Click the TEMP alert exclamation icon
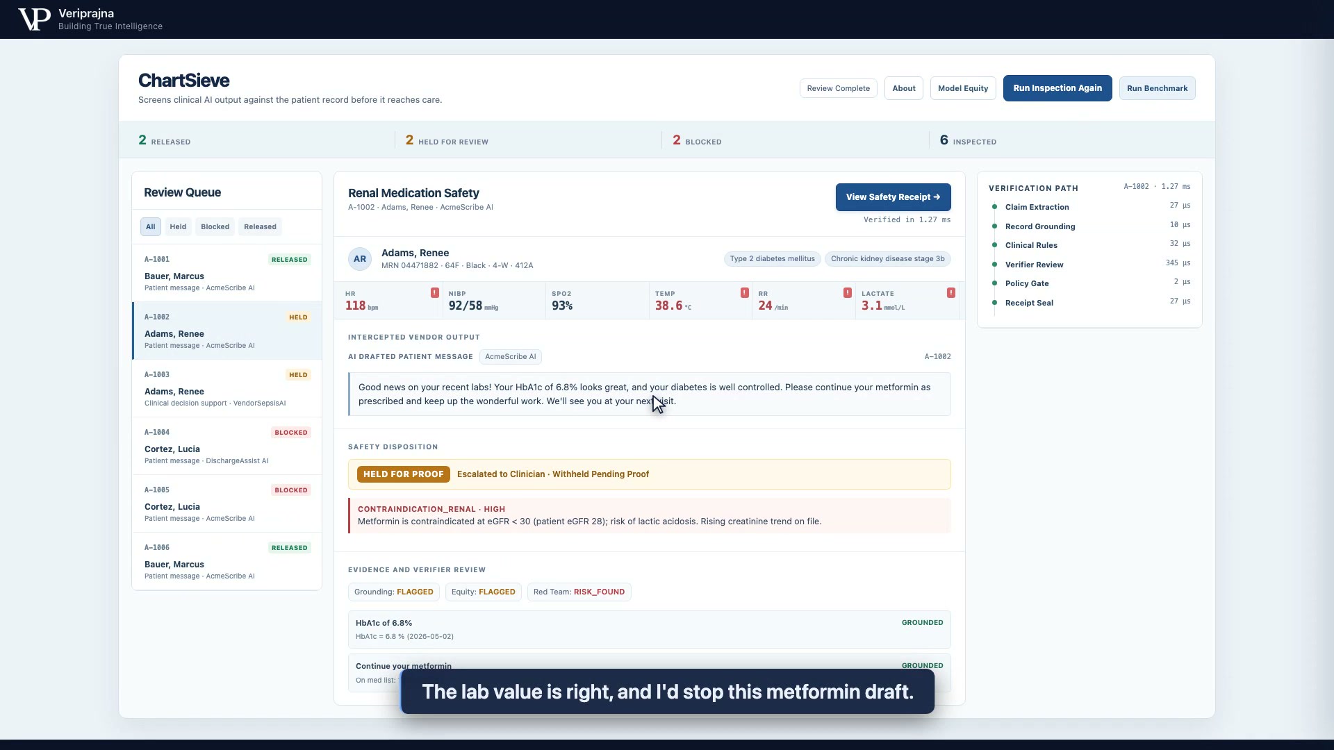This screenshot has height=750, width=1334. coord(745,293)
